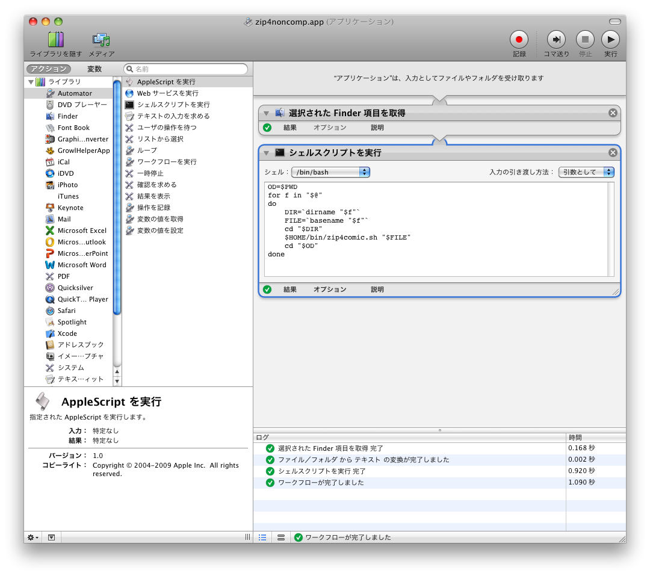Select Spotlight in the library

(x=69, y=322)
